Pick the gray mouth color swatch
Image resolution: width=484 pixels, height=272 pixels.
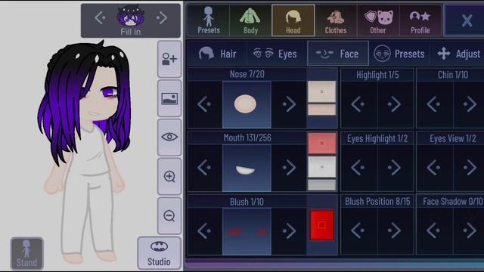coord(321,184)
